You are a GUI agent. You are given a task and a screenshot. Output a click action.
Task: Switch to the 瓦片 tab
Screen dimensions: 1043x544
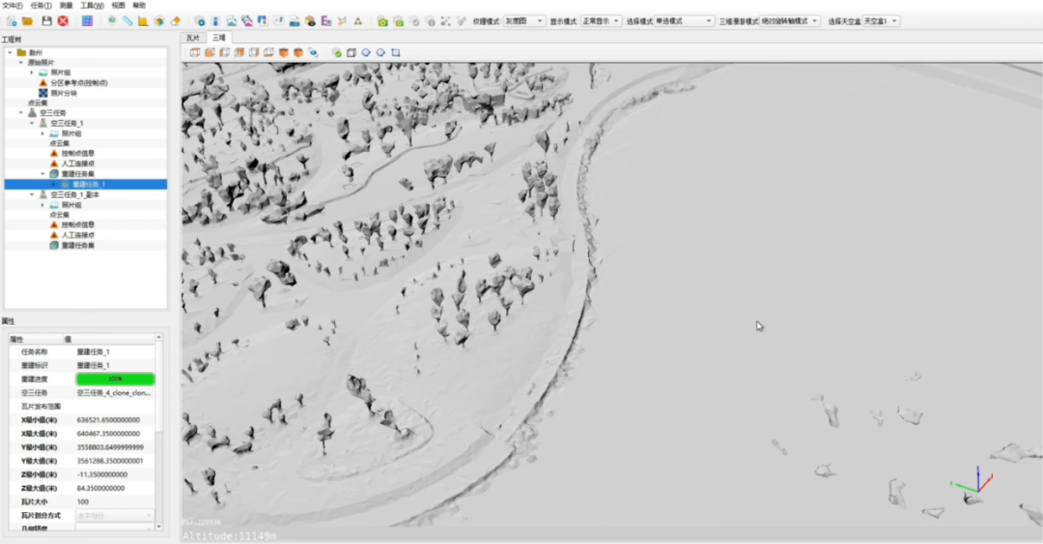[x=193, y=38]
